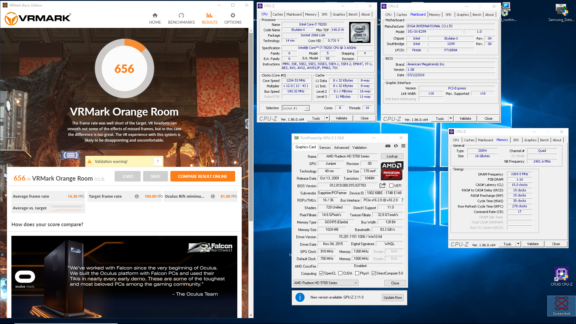Click the Validation warning triangle icon
The image size is (576, 324).
[x=89, y=161]
